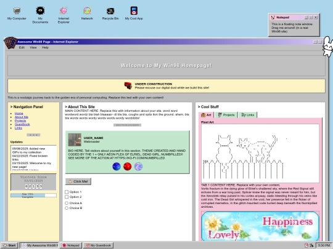
Task: Switch to the Projects tab
Action: 226,115
